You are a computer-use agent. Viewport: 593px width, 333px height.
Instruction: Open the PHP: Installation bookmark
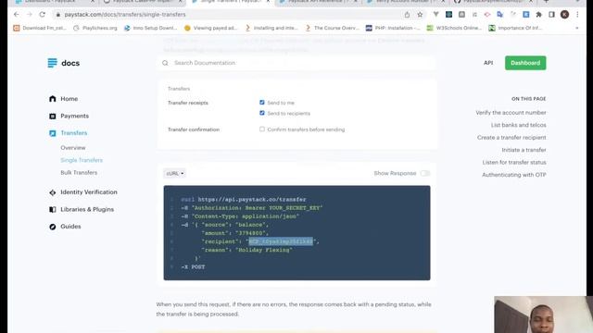pos(393,28)
